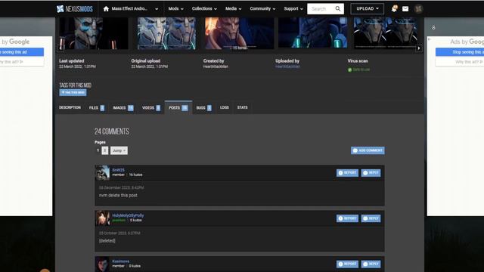The image size is (484, 272).
Task: Switch to the Stats tab
Action: click(x=242, y=107)
